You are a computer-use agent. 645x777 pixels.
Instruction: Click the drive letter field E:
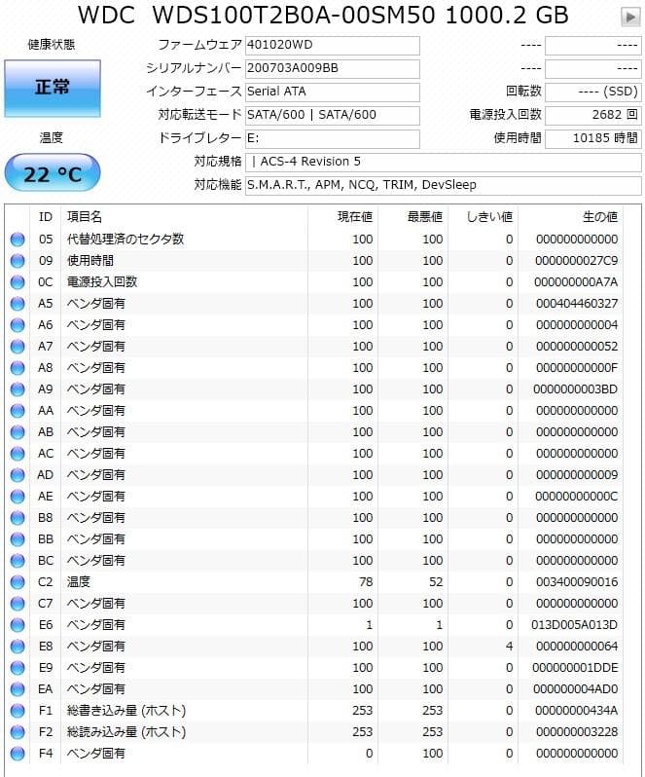point(332,138)
